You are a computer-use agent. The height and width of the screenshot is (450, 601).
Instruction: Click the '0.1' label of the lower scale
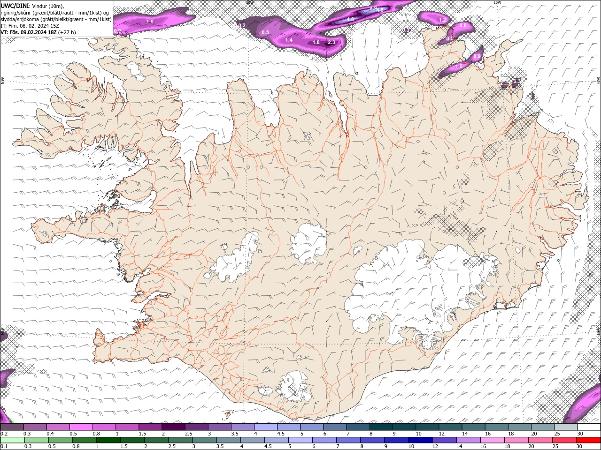click(4, 446)
